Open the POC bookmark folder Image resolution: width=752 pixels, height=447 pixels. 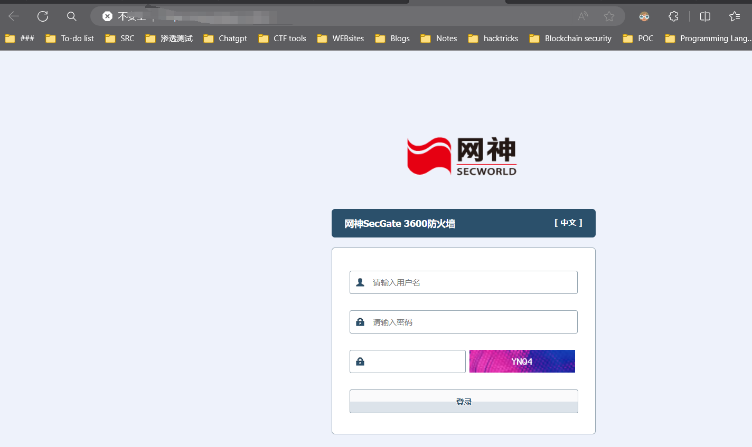(x=638, y=39)
